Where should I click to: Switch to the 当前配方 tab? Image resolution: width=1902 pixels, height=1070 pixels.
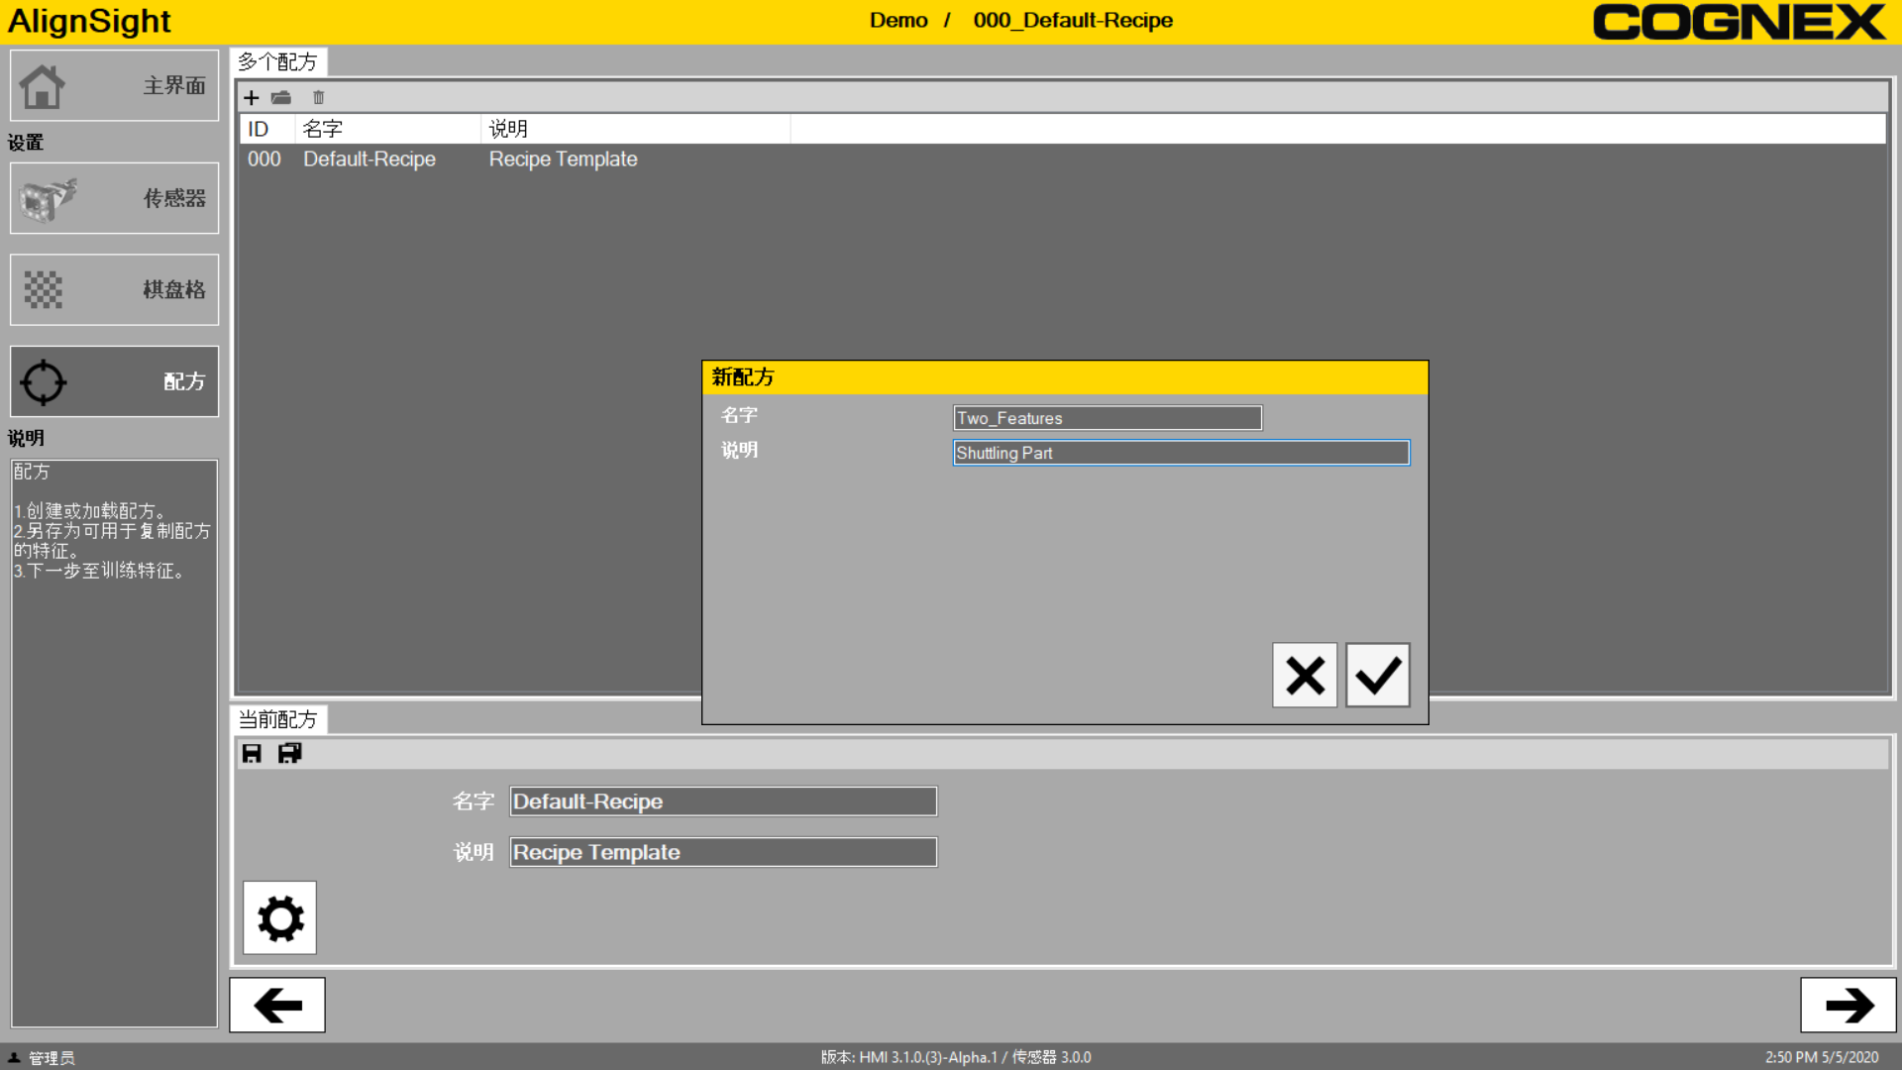coord(278,719)
